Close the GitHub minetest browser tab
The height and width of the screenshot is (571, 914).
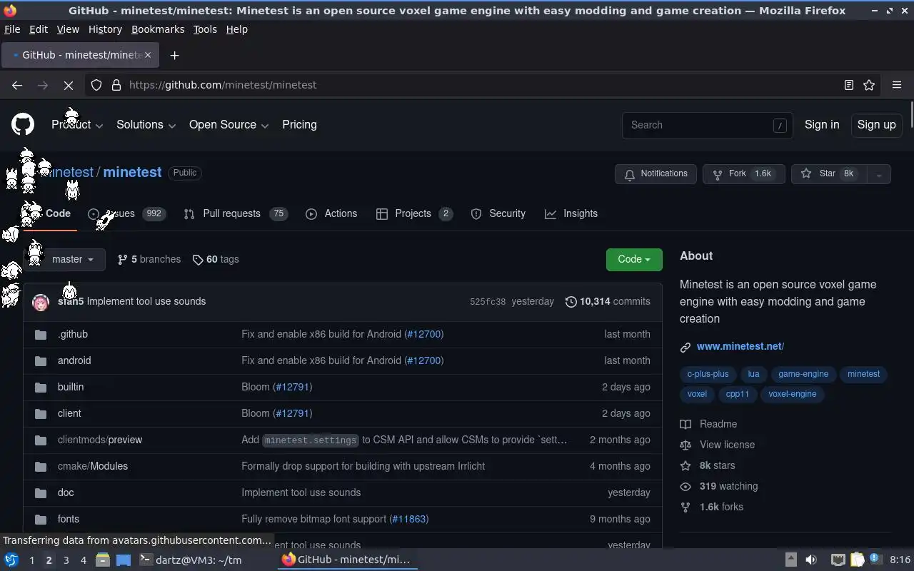148,55
